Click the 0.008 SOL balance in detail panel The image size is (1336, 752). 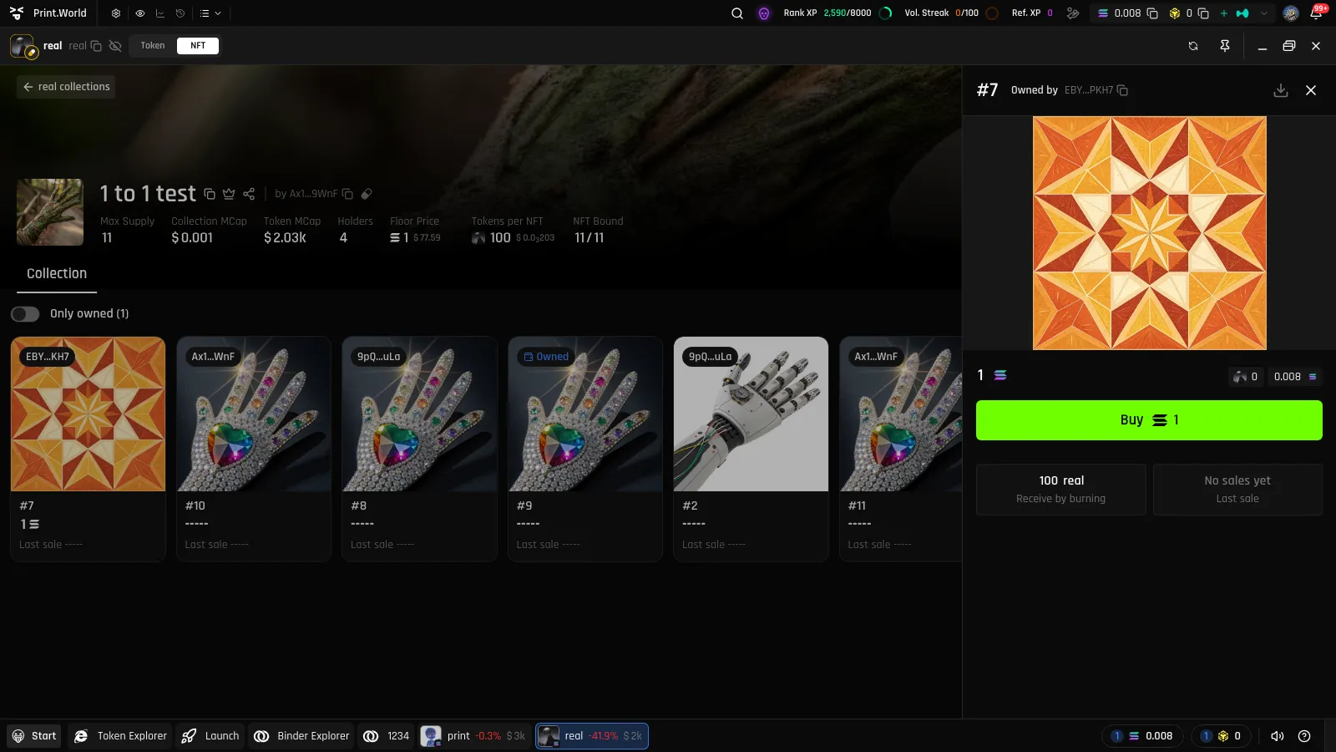tap(1295, 377)
